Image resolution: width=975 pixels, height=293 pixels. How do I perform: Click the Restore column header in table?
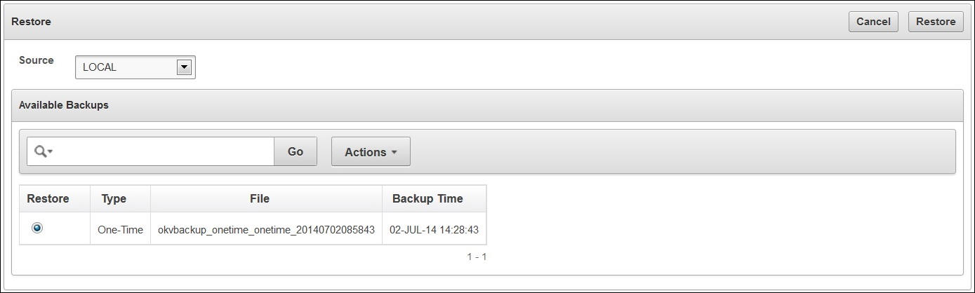(x=48, y=198)
